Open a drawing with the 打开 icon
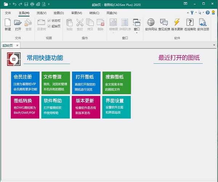This screenshot has width=218, height=182. [18, 23]
